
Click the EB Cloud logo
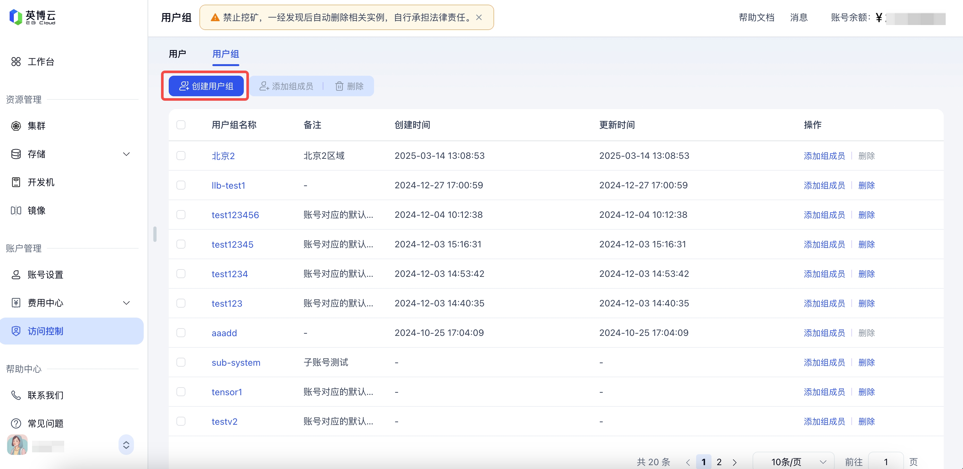pos(32,17)
